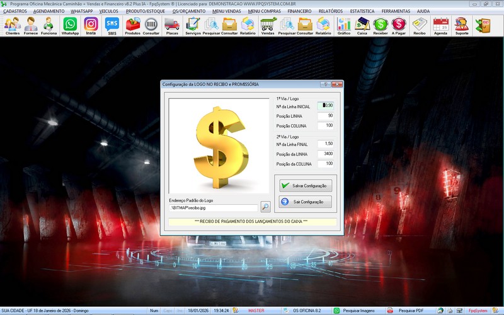Open the Insta toolbar icon
The height and width of the screenshot is (315, 504).
coord(91,26)
